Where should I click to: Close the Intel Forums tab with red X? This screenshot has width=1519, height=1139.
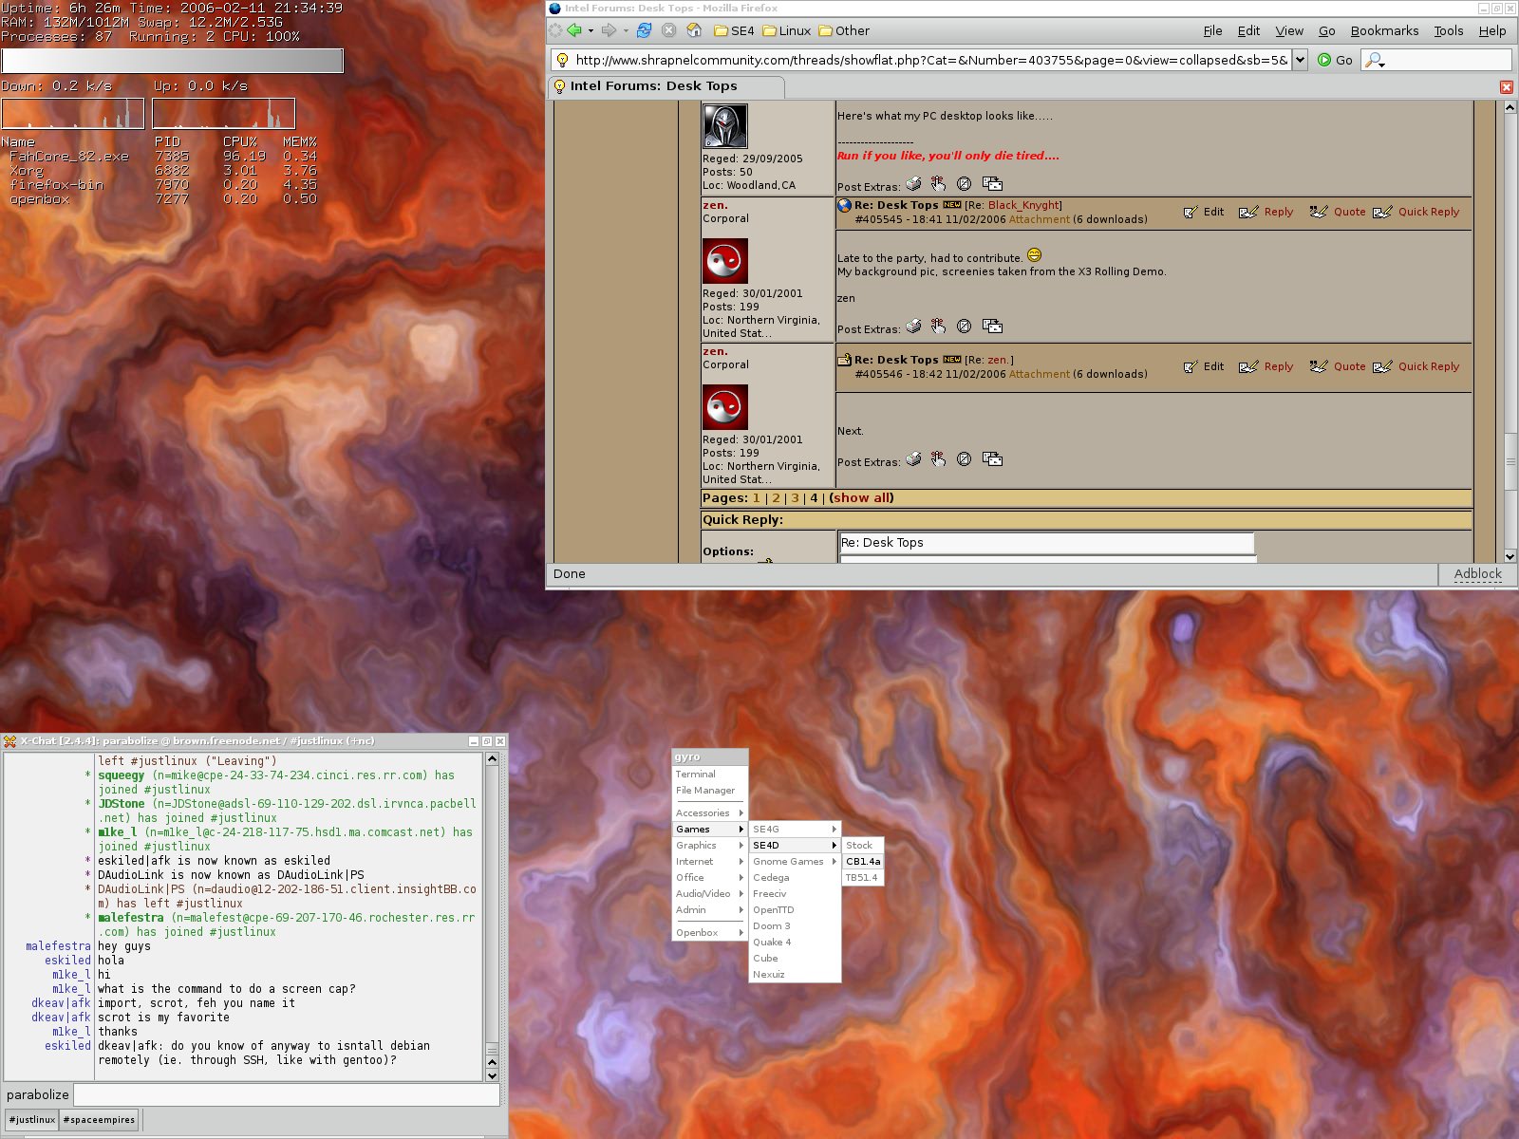[1506, 86]
